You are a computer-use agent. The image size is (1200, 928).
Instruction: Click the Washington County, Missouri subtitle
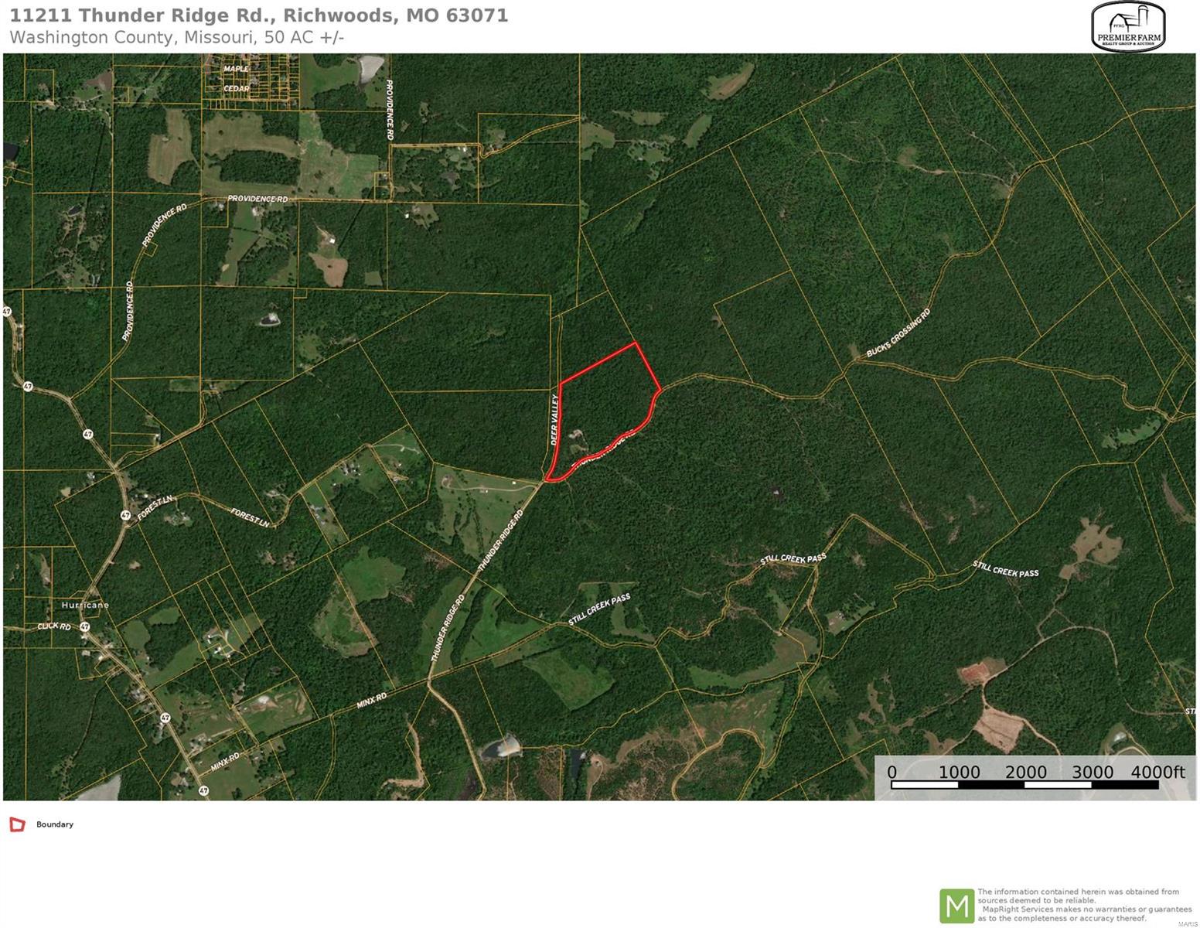click(176, 37)
